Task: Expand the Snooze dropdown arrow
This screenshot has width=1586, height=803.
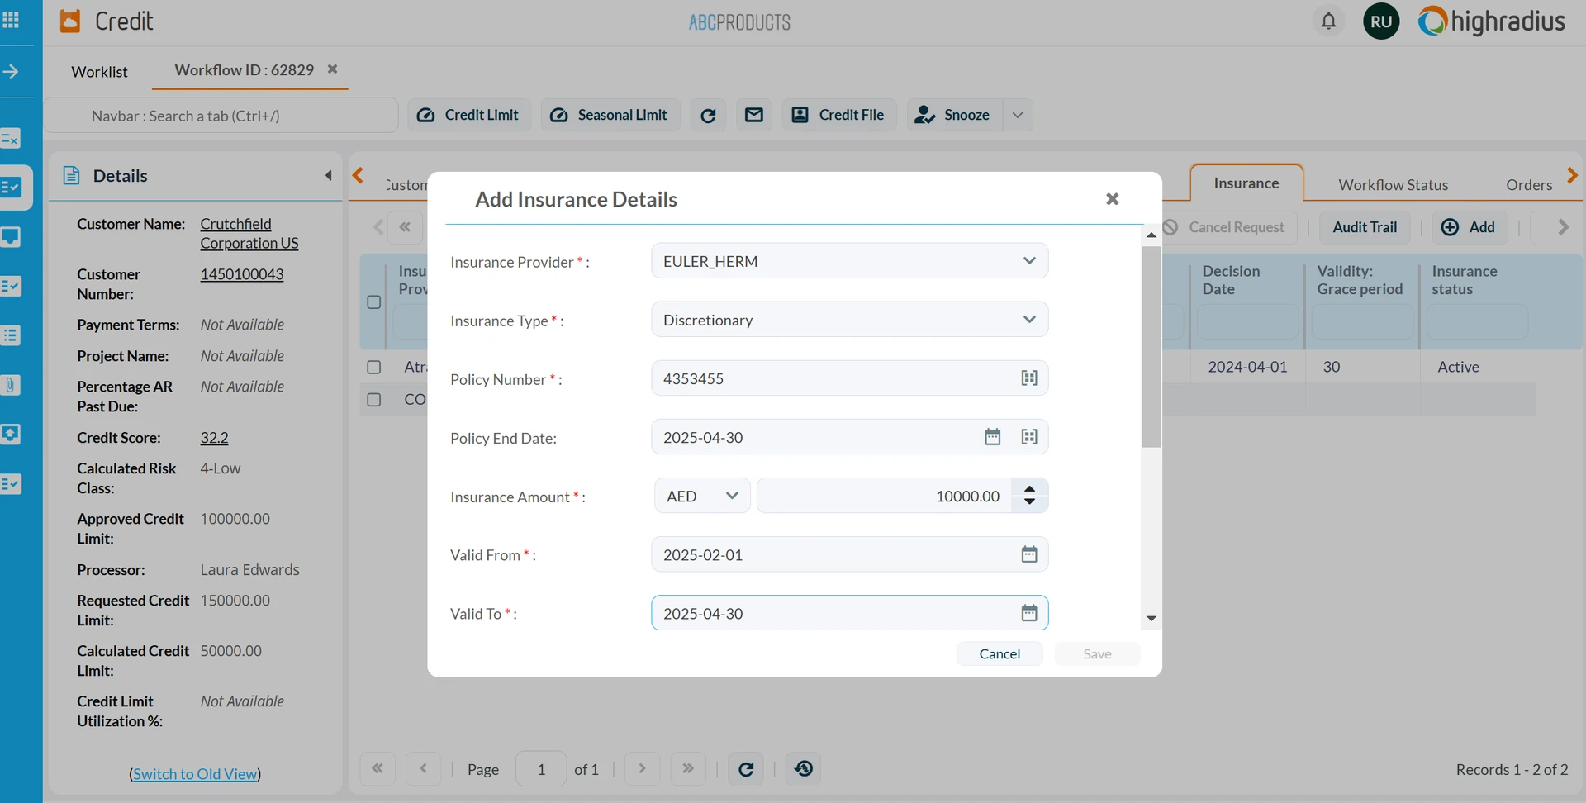Action: coord(1018,116)
